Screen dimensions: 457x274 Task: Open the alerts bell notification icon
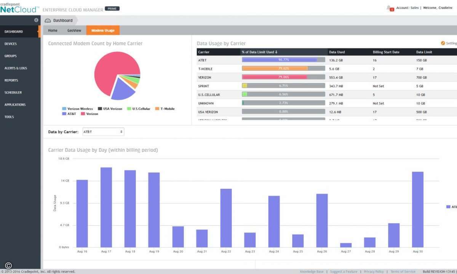390,8
